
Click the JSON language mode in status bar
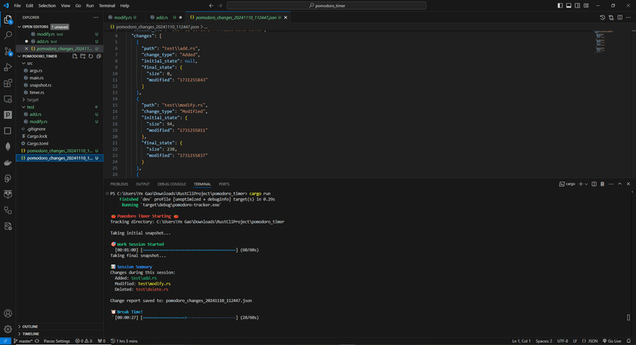(592, 340)
